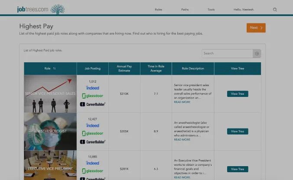This screenshot has width=293, height=180.
Task: Open the Executive Vice President role image
Action: (50, 165)
